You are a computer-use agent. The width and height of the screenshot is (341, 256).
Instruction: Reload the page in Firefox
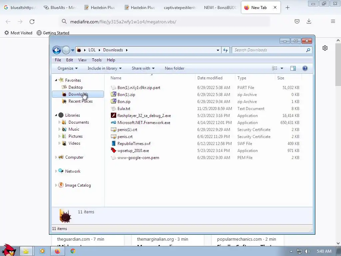point(32,22)
